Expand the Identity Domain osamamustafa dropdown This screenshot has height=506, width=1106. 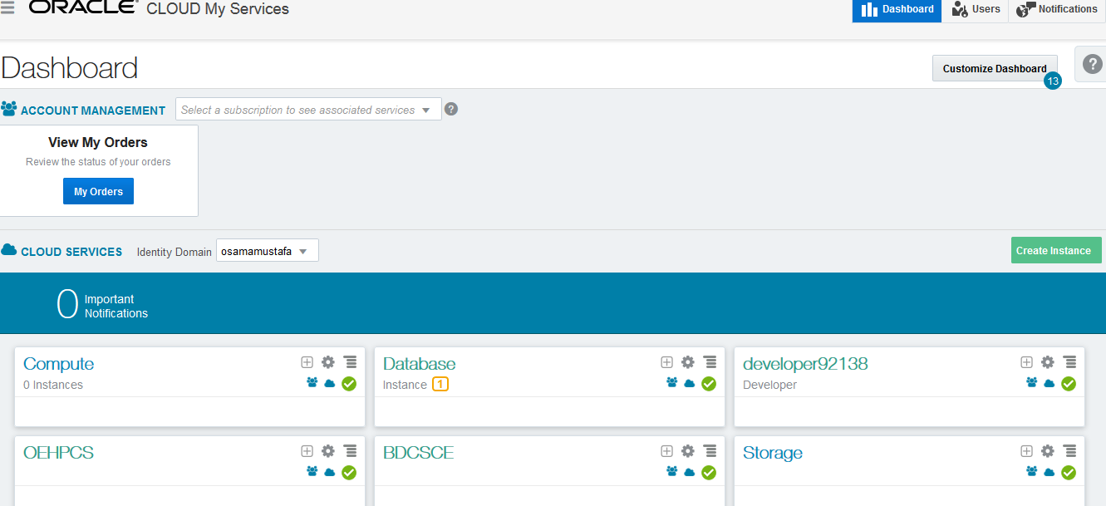pos(267,251)
